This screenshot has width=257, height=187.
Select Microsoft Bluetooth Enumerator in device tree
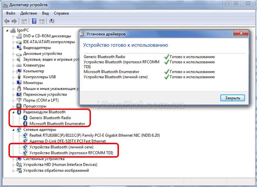57,124
